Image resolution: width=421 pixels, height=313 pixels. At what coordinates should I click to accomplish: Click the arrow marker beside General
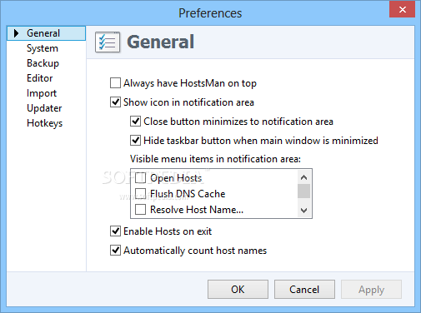point(16,33)
